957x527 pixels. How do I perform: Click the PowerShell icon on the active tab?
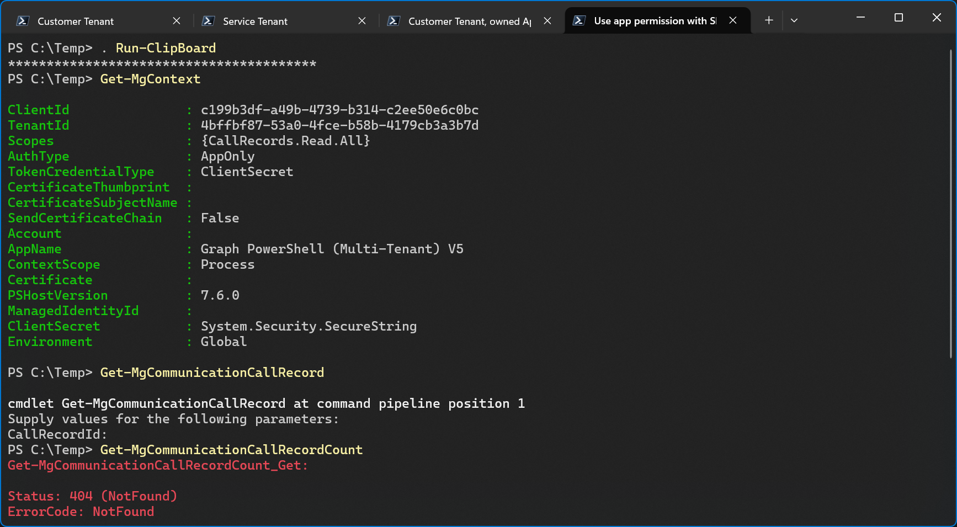click(x=579, y=20)
